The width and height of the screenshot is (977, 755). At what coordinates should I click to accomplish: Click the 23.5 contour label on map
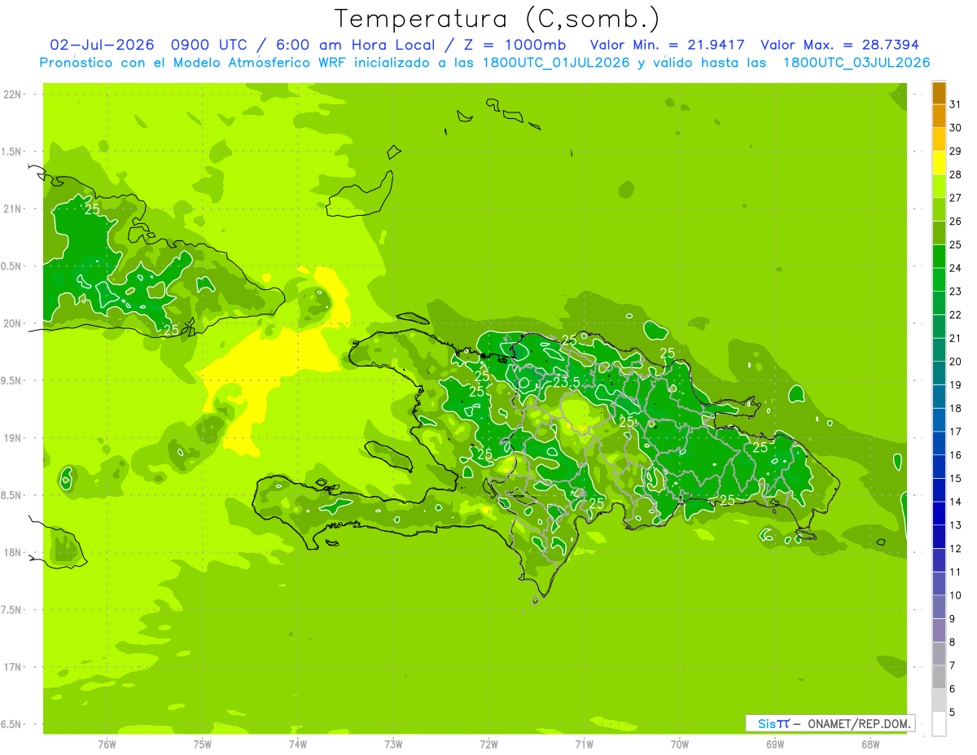tap(567, 381)
